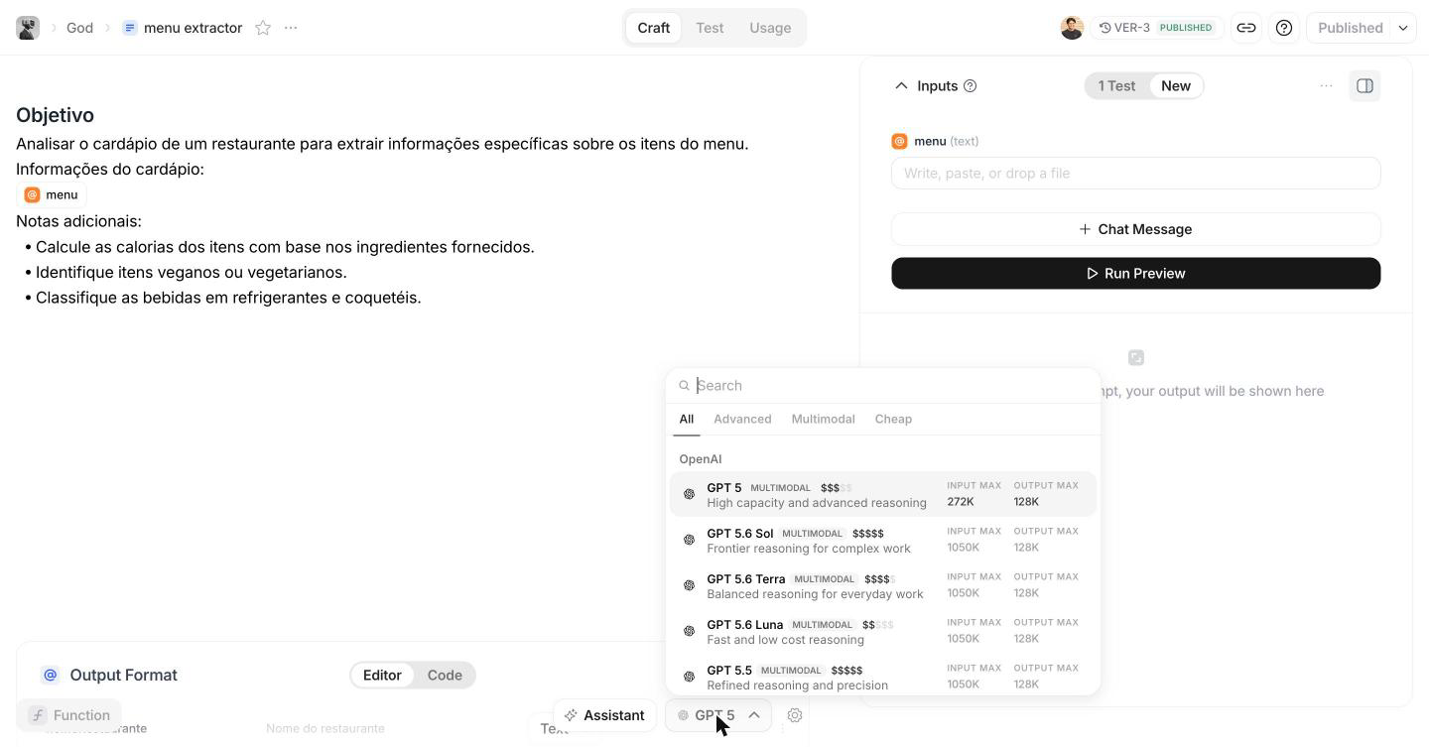Choose GPT 5.6 Terra from model list
Viewport: 1429px width, 747px height.
click(883, 586)
